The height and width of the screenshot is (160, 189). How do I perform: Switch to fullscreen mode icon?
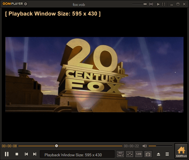[163, 4]
